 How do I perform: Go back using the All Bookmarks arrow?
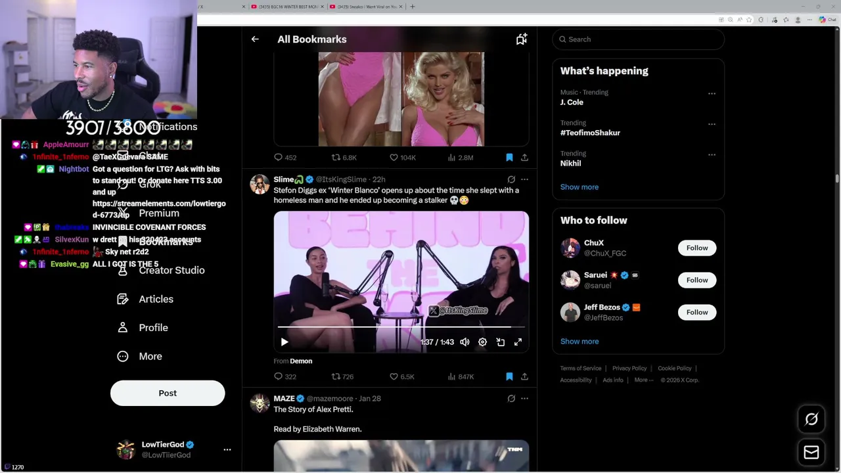click(x=255, y=39)
